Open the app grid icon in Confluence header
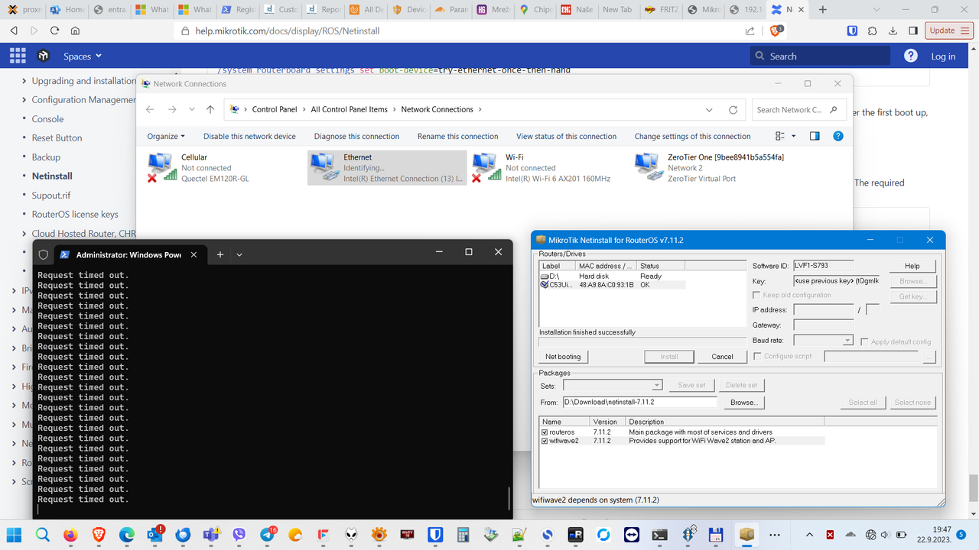Screen dimensions: 979x550 point(17,55)
